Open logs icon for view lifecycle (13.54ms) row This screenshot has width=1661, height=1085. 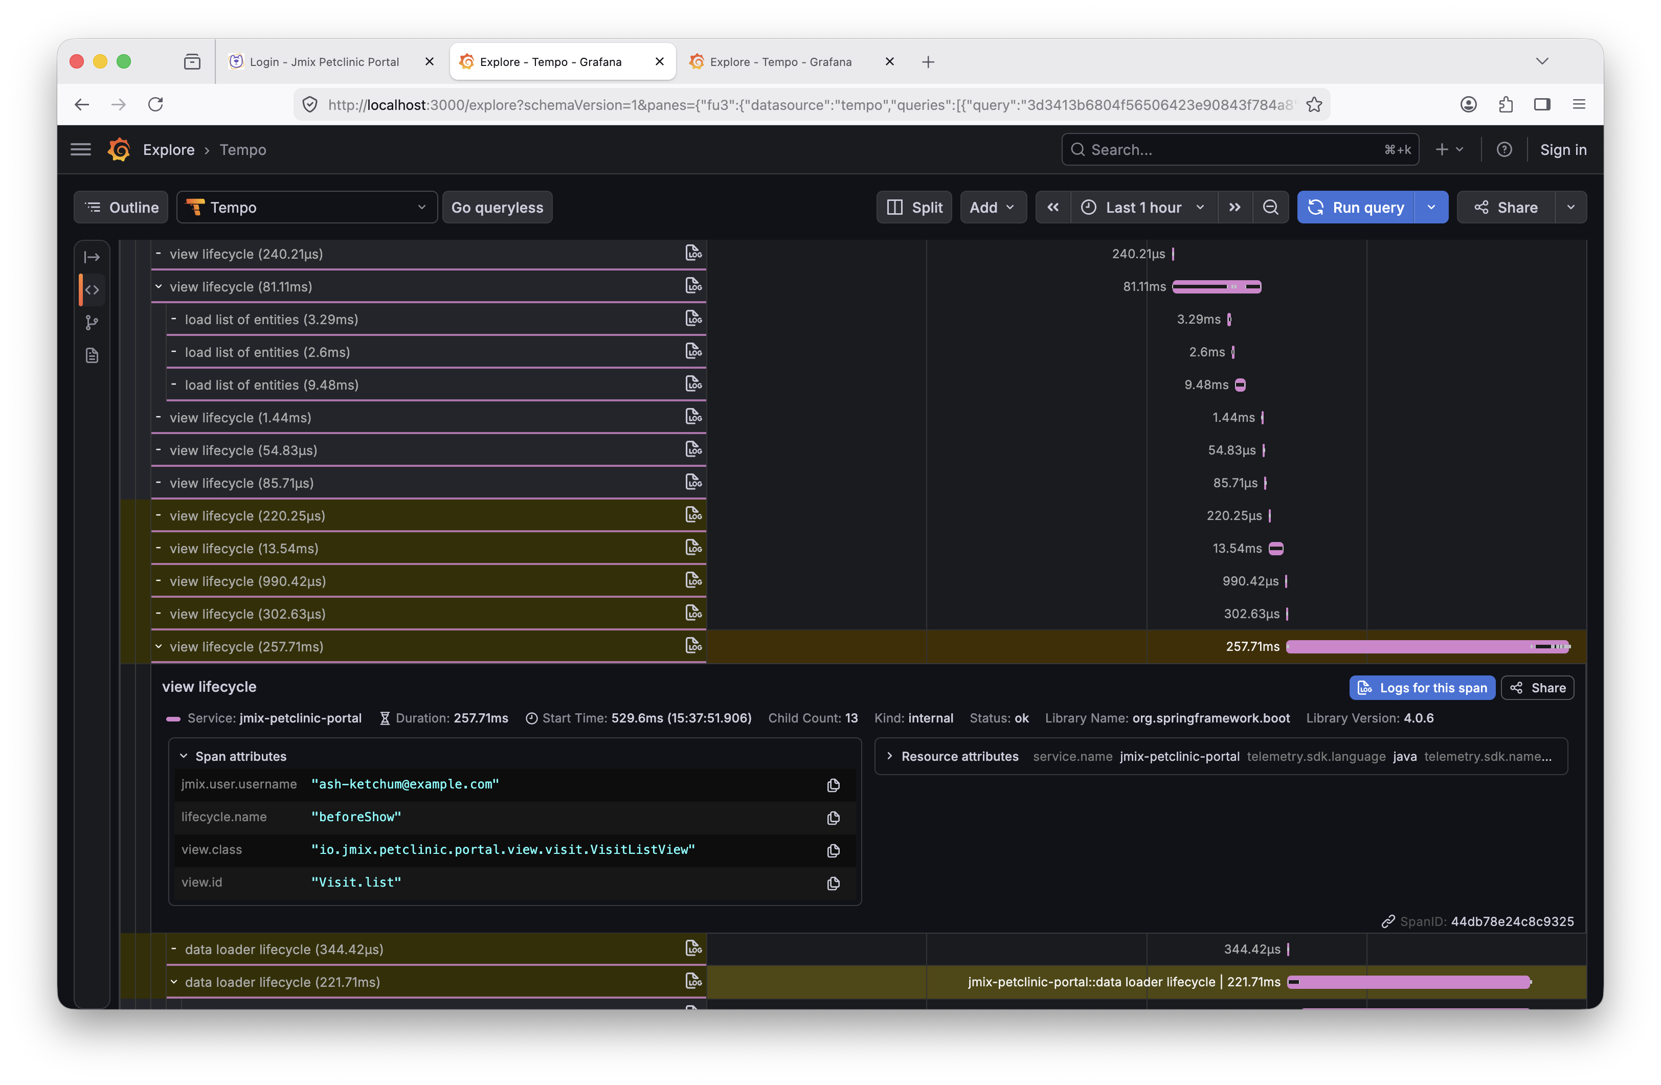pyautogui.click(x=693, y=547)
